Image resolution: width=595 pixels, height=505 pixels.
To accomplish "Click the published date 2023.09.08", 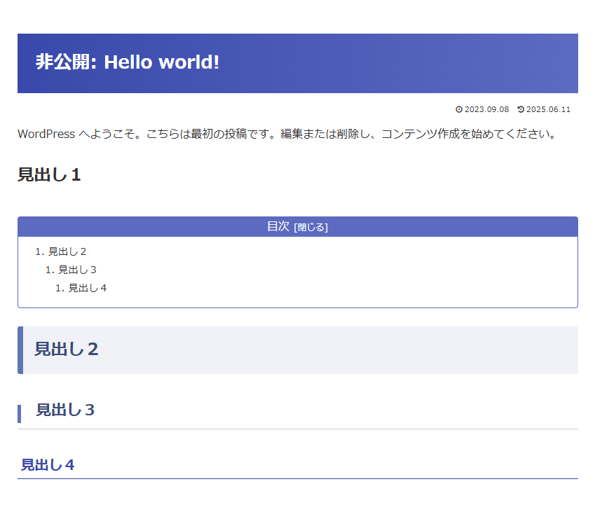I will click(487, 109).
